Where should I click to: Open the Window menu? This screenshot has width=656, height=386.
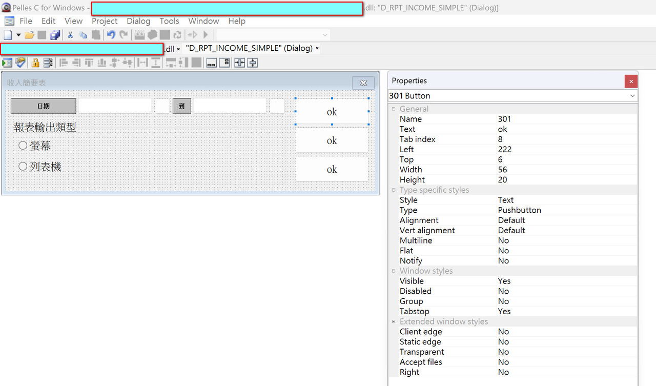click(x=203, y=21)
